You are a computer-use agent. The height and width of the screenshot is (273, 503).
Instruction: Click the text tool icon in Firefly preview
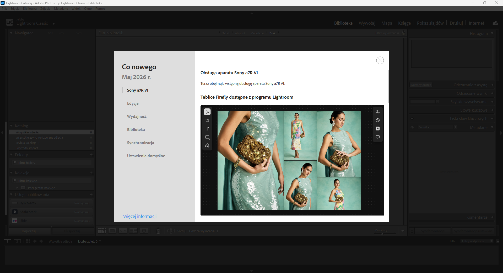(x=207, y=129)
